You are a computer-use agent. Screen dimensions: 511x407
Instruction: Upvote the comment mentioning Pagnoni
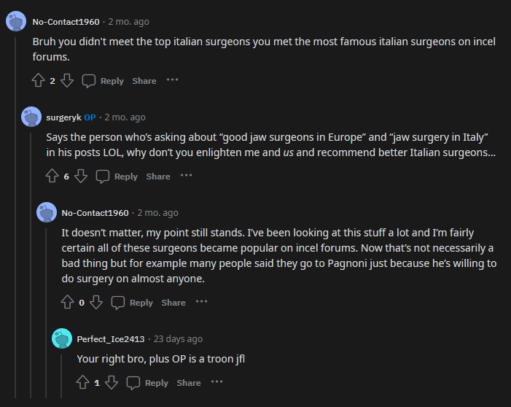coord(68,302)
